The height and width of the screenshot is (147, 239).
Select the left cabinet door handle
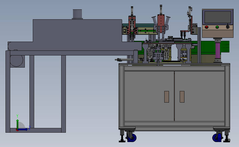click(x=167, y=97)
